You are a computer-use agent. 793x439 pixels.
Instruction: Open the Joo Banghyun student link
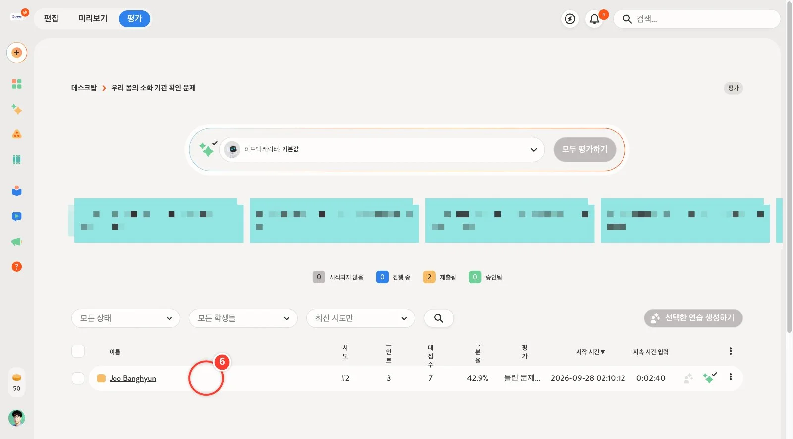[132, 378]
